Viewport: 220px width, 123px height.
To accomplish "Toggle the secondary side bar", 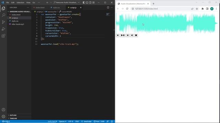I will (90, 2).
